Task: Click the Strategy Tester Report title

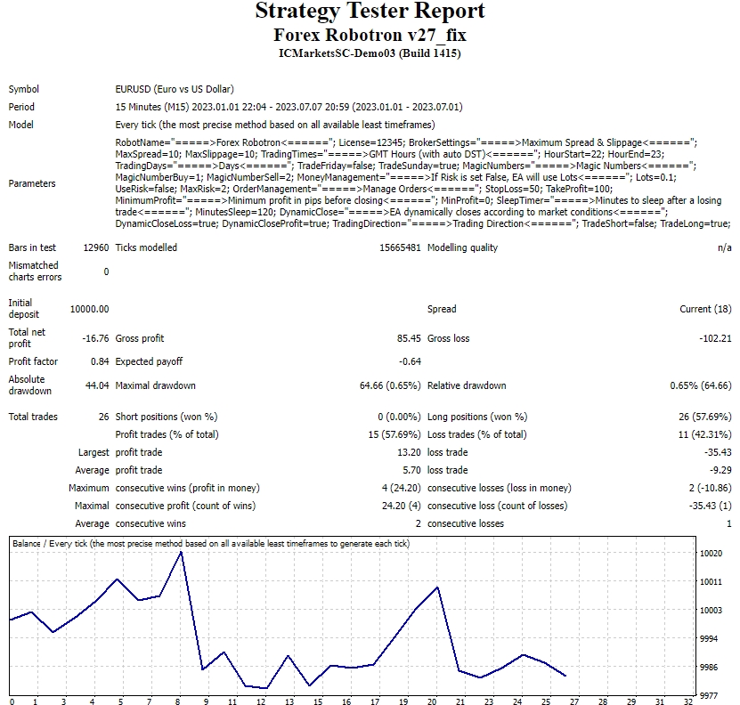Action: coord(370,12)
